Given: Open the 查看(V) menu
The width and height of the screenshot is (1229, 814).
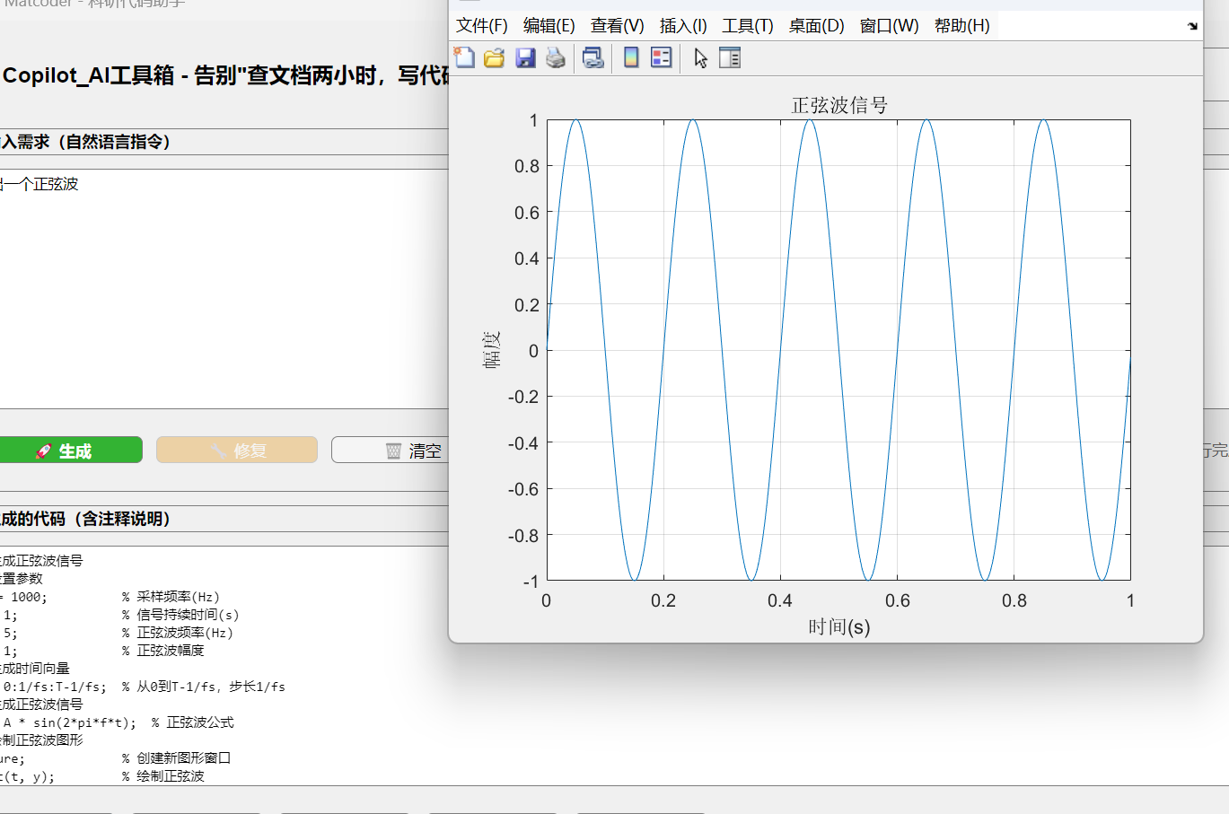Looking at the screenshot, I should [x=618, y=25].
